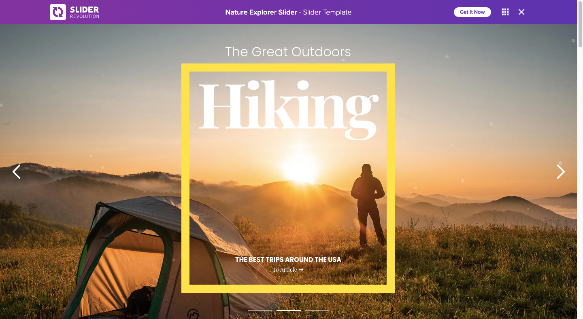The width and height of the screenshot is (583, 319).
Task: Select the first slide navigation bullet
Action: coord(260,310)
